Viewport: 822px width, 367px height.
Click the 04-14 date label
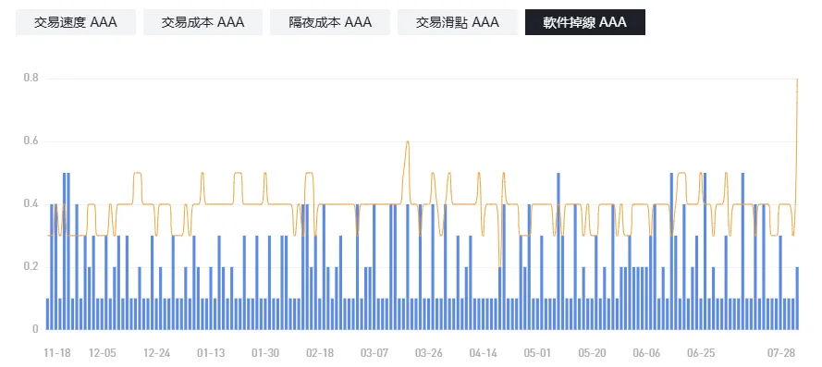pos(484,352)
